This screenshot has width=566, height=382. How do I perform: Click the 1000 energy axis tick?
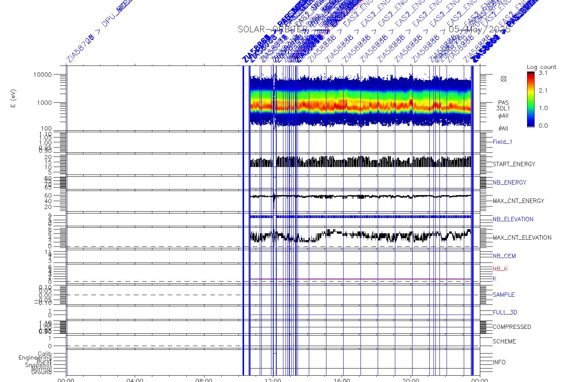44,103
